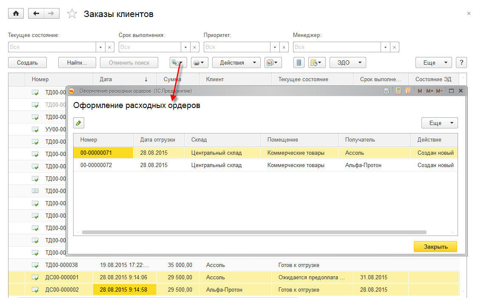Open the Действия menu
The height and width of the screenshot is (298, 478).
tap(236, 62)
